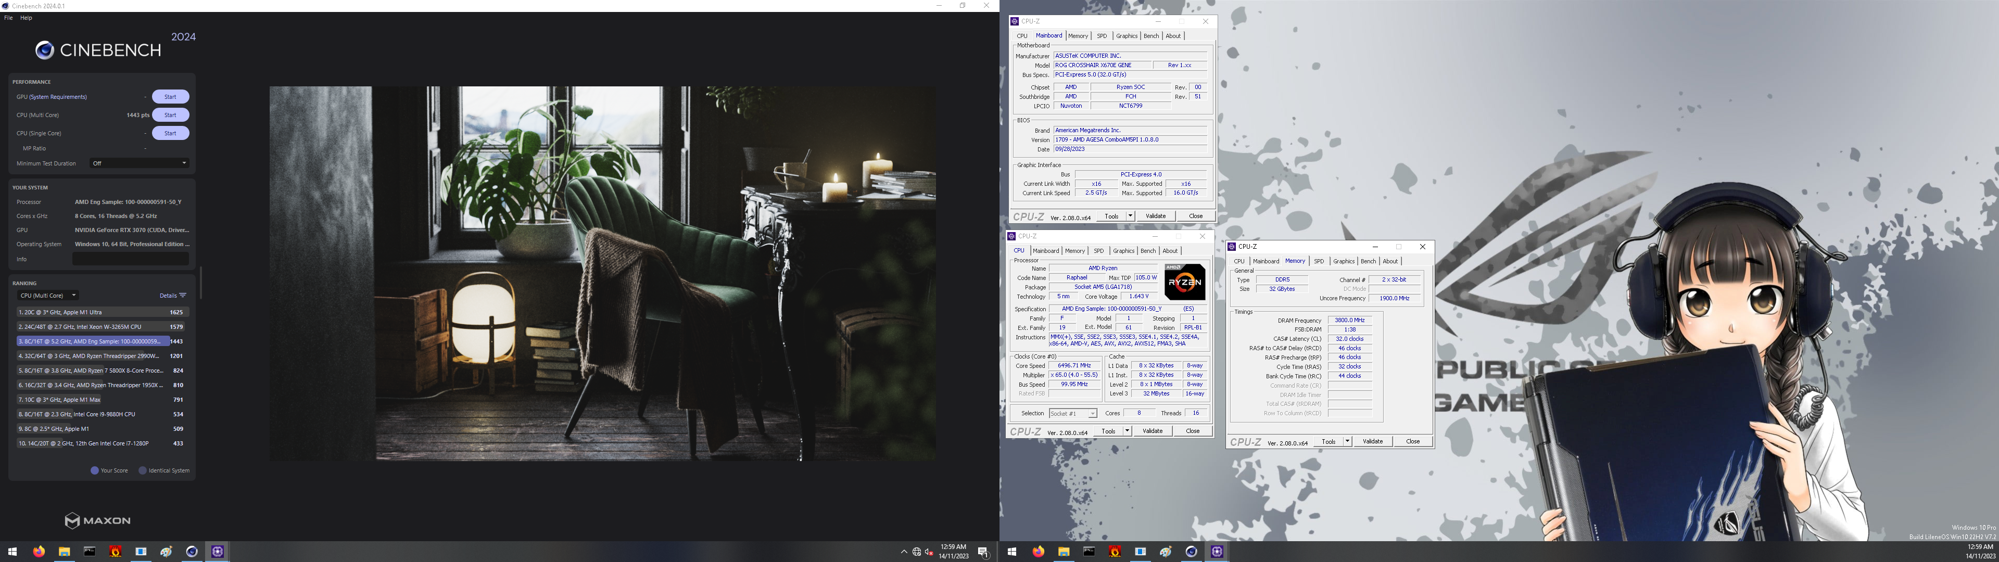Open network status tray icon
Viewport: 1999px width, 562px height.
point(916,552)
